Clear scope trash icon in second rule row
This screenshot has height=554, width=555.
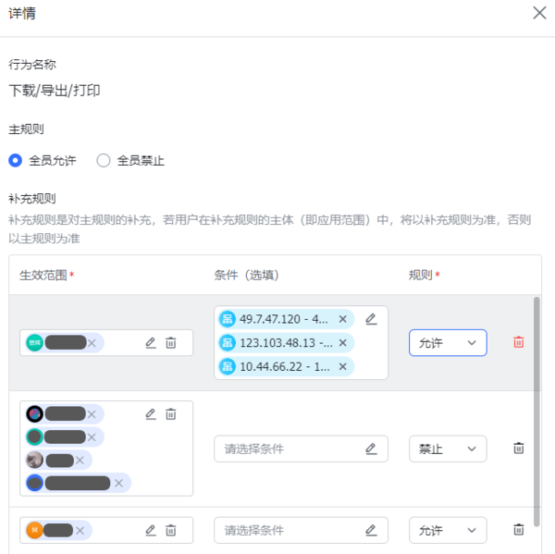[171, 413]
